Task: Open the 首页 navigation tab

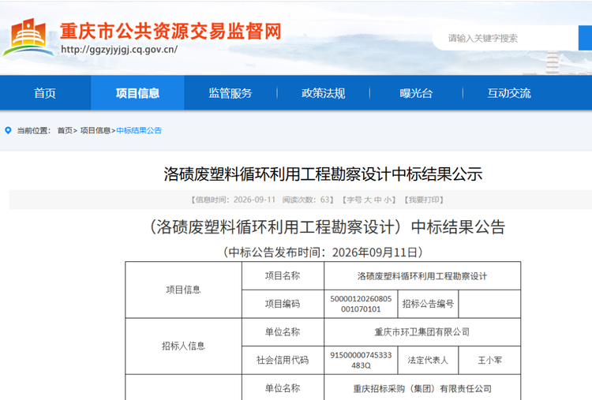Action: pyautogui.click(x=45, y=93)
